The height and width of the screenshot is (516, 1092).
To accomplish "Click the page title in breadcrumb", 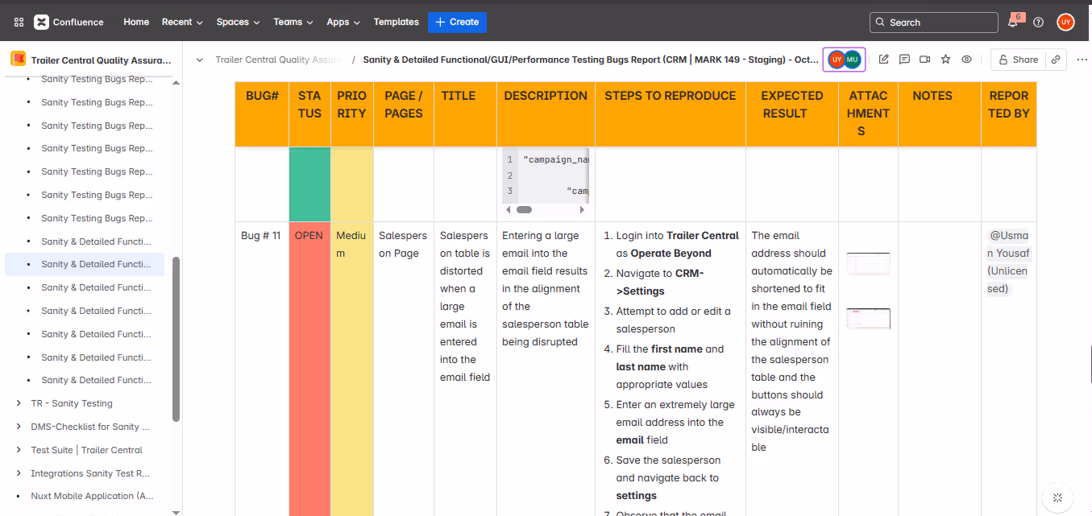I will click(591, 60).
